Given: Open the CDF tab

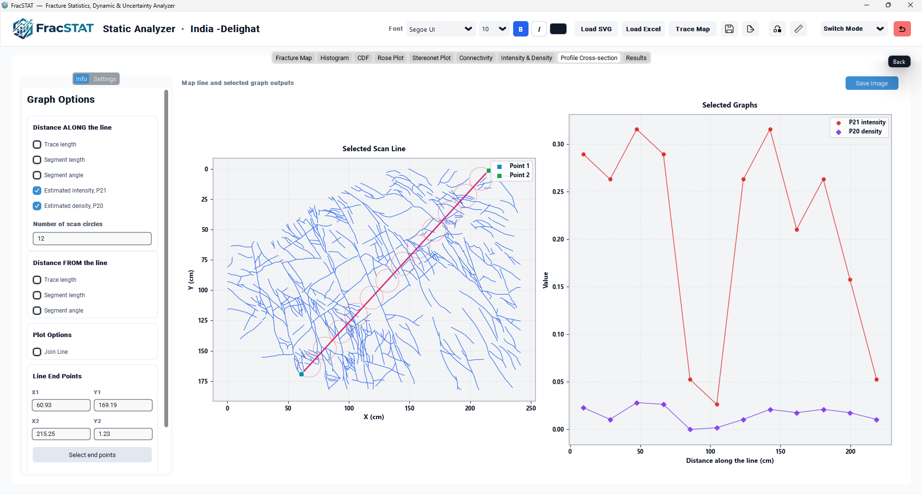Looking at the screenshot, I should coord(363,58).
